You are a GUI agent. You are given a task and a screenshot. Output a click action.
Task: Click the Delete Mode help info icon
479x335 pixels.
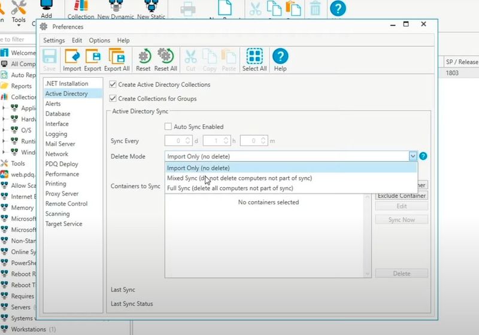click(423, 156)
